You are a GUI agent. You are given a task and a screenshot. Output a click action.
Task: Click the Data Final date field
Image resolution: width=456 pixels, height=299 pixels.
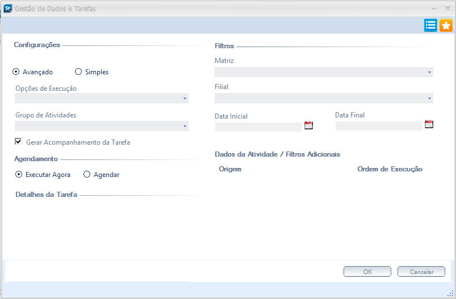(379, 126)
